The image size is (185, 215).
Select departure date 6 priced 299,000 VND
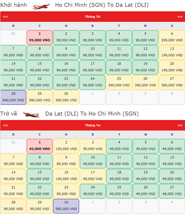pyautogui.click(x=172, y=37)
